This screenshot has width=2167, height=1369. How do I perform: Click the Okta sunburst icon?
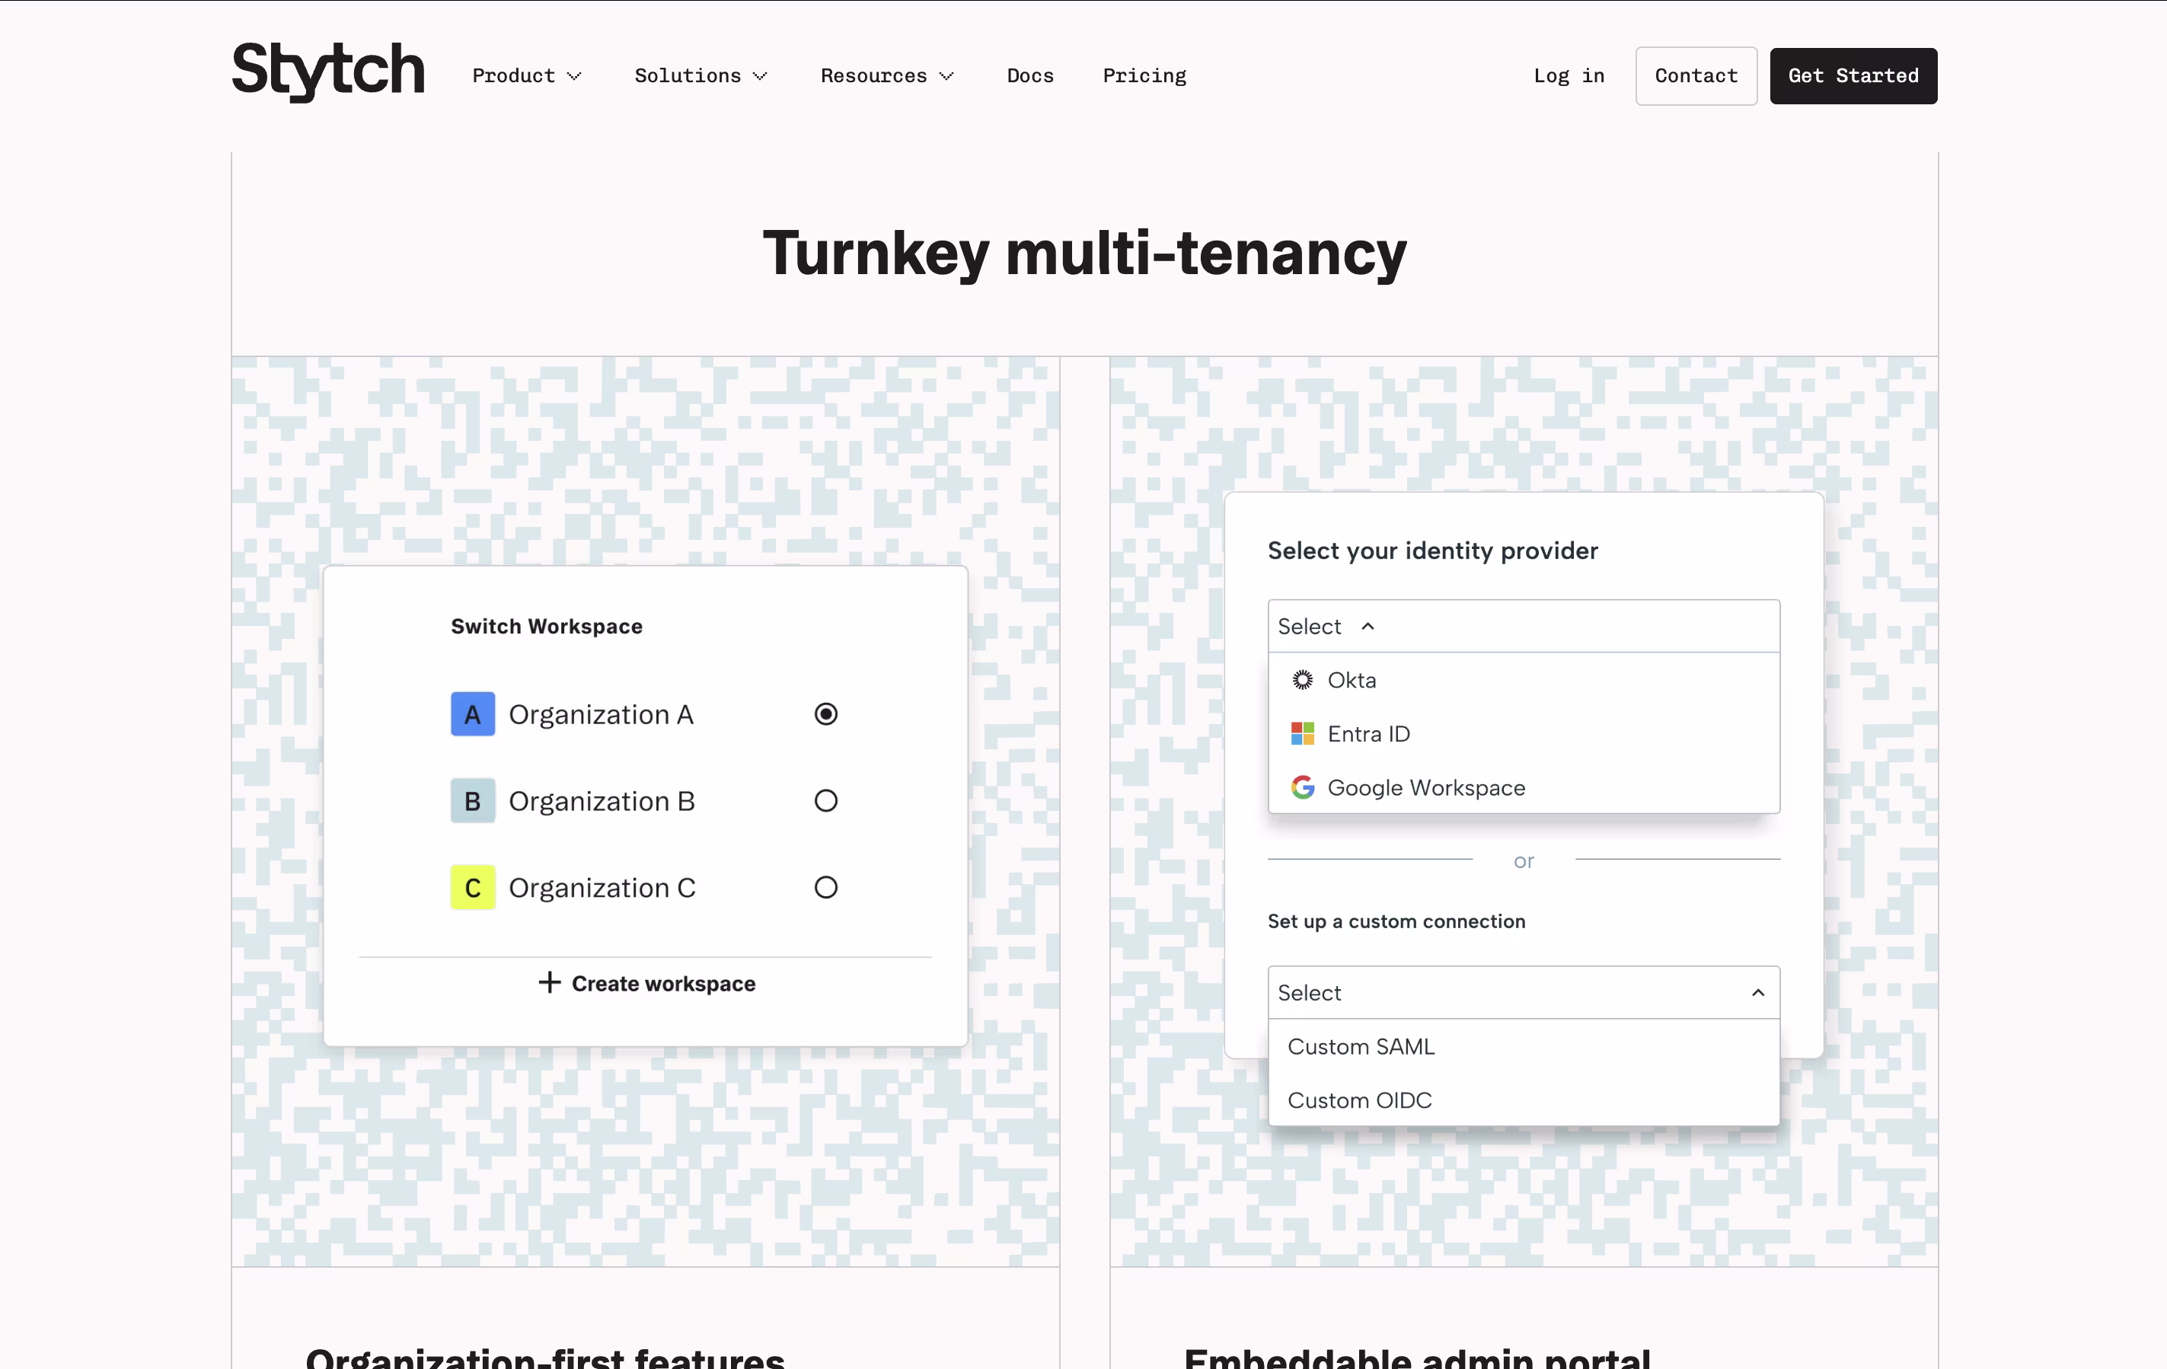click(1302, 681)
